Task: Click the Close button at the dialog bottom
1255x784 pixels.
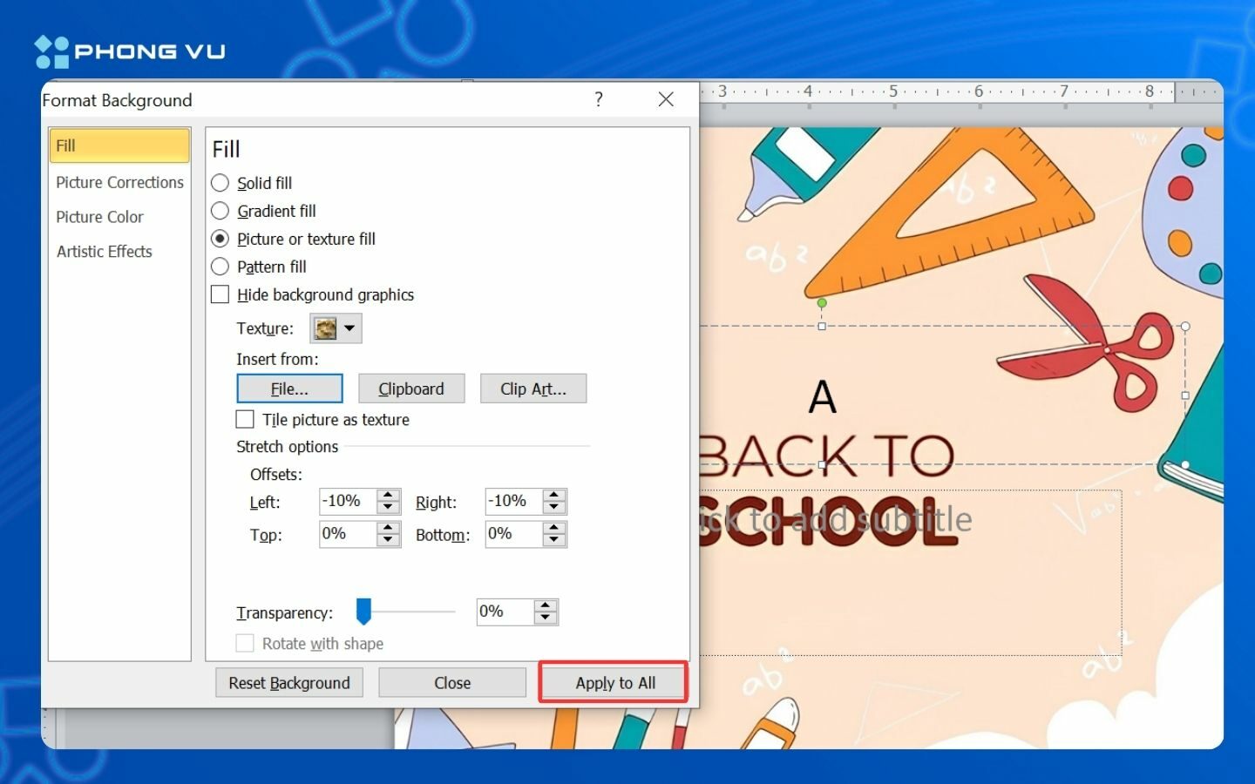Action: click(452, 683)
